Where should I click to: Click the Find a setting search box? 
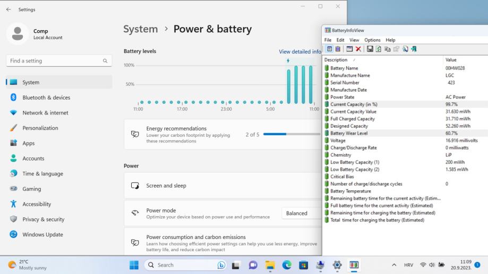(x=59, y=61)
